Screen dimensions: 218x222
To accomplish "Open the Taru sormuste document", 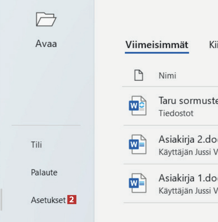I will pyautogui.click(x=188, y=101).
